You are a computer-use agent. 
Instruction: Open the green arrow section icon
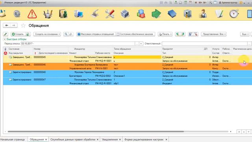(x=156, y=14)
